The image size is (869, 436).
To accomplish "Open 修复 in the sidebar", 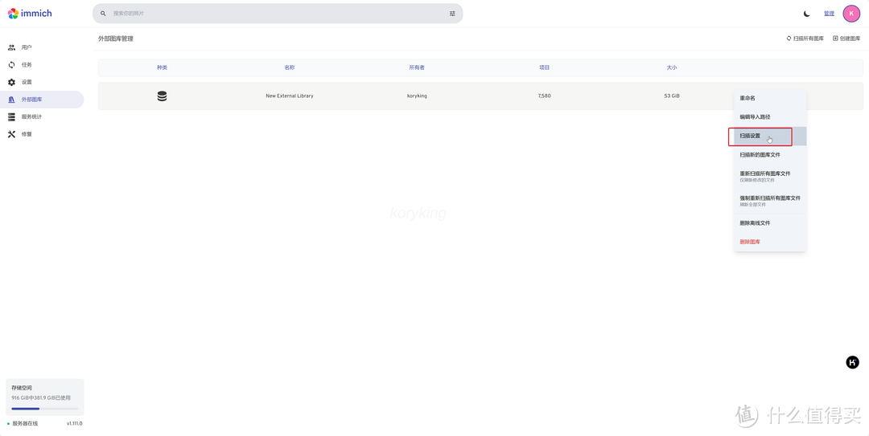I will pyautogui.click(x=42, y=134).
